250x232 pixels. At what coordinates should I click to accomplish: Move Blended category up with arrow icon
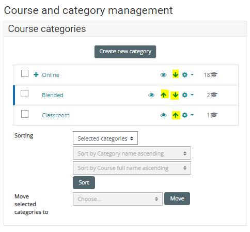(164, 95)
